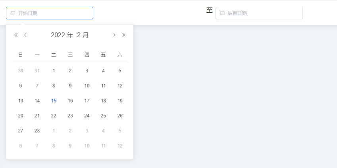Viewport: 337px width, 168px height.
Task: Pick February 1 in the calendar
Action: 54,71
